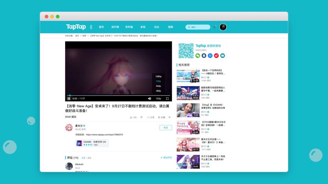Click the TapTap logo in header
Image resolution: width=328 pixels, height=184 pixels.
click(x=76, y=27)
